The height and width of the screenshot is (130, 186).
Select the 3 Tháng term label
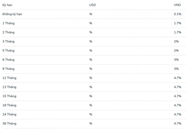(9, 41)
